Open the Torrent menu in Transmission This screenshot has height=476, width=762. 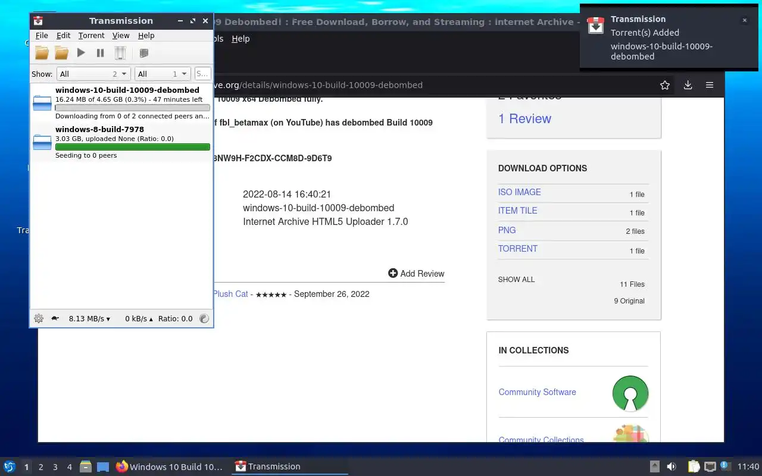pos(91,36)
